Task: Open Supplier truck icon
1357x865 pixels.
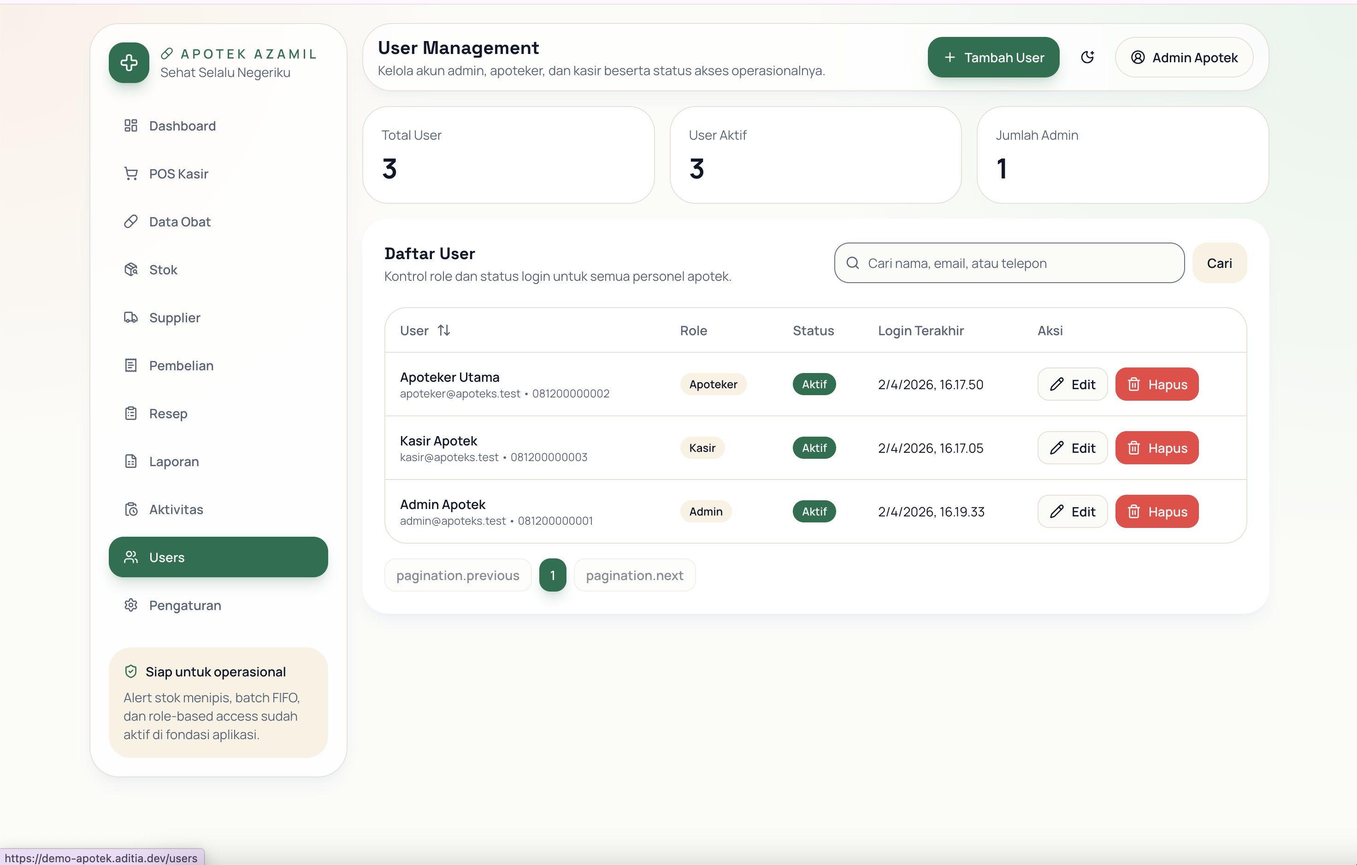Action: [x=131, y=318]
